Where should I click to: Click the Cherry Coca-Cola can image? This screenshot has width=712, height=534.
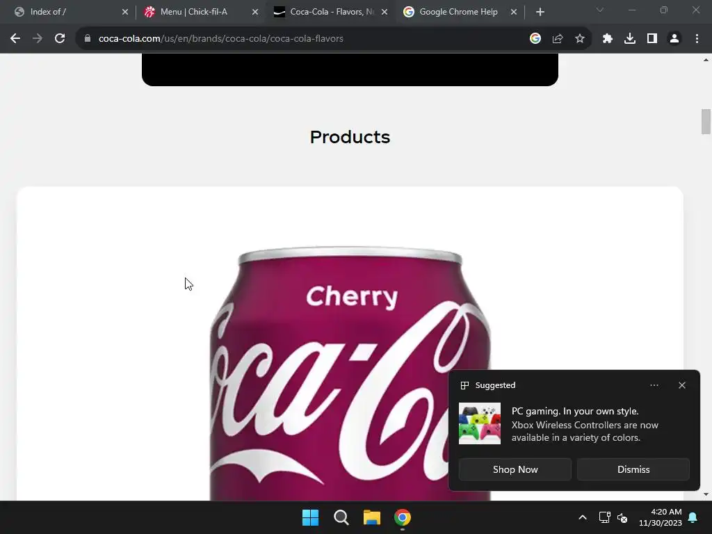350,373
